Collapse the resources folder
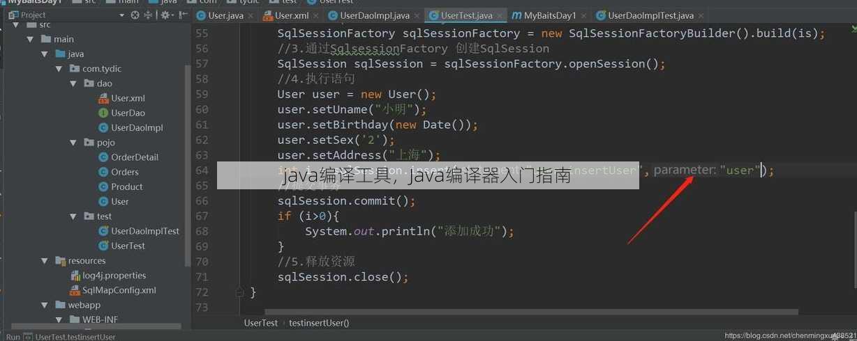 tap(45, 261)
